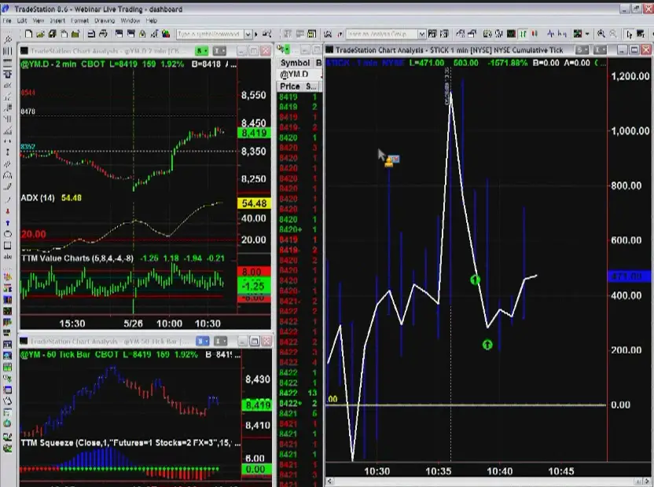Open the File menu

coord(7,20)
